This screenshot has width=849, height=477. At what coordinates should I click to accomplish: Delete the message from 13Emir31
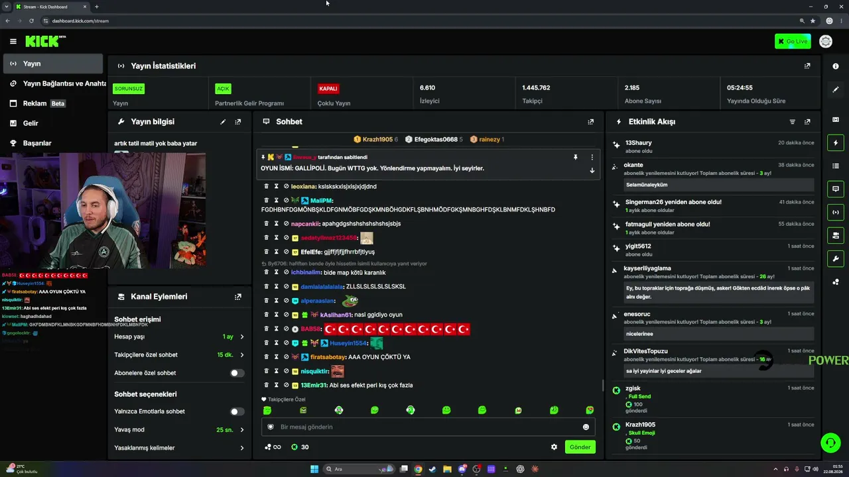coord(267,385)
